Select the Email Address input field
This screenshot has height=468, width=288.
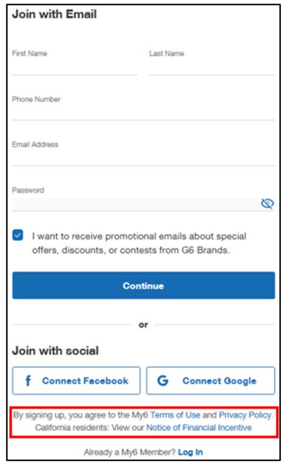143,153
